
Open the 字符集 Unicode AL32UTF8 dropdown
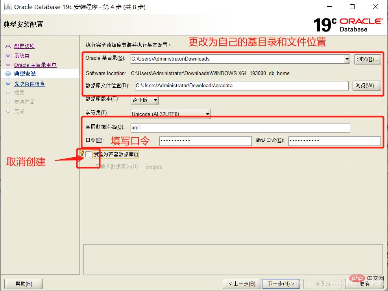click(171, 114)
